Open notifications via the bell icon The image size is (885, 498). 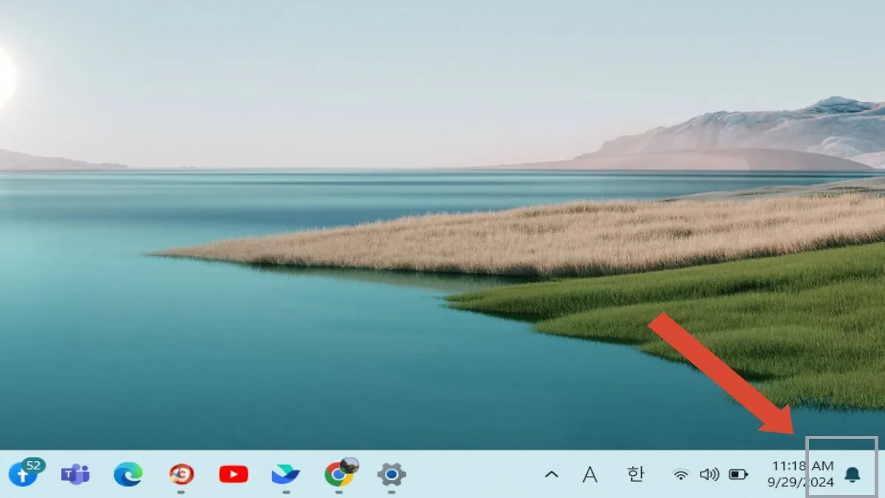[852, 474]
